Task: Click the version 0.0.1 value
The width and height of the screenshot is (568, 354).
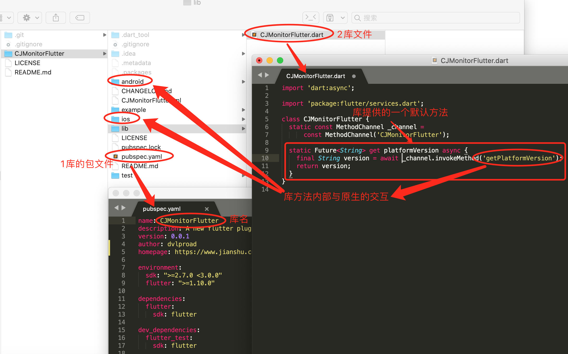Action: (180, 236)
